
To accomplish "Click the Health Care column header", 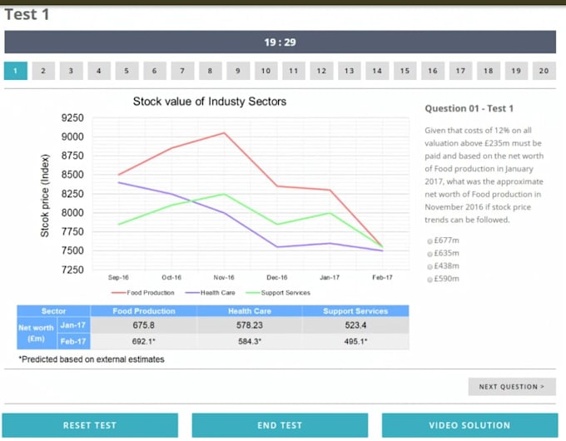I will point(250,311).
